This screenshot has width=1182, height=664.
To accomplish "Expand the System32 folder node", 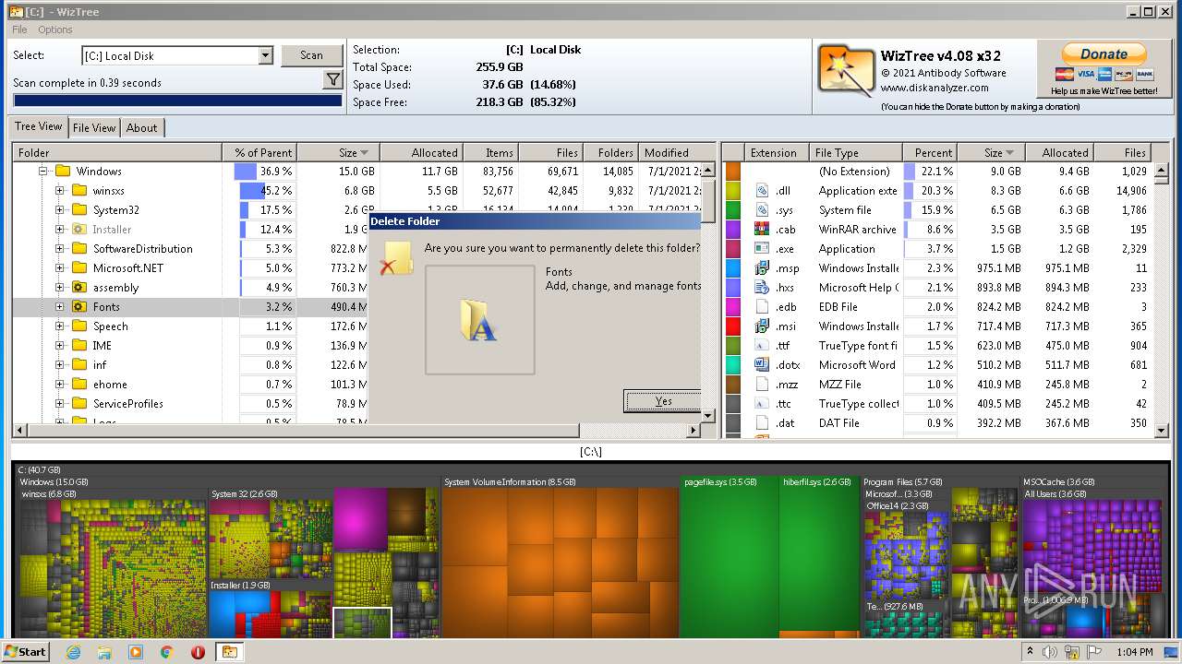I will pos(59,209).
